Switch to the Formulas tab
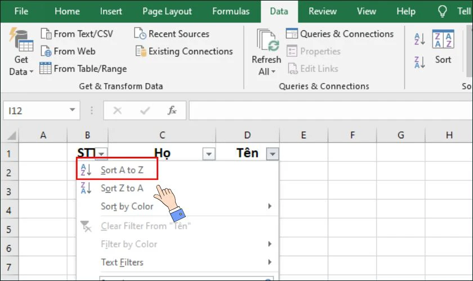473x281 pixels. coord(231,11)
